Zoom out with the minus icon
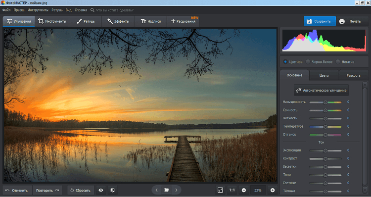Image resolution: width=371 pixels, height=197 pixels. (244, 190)
